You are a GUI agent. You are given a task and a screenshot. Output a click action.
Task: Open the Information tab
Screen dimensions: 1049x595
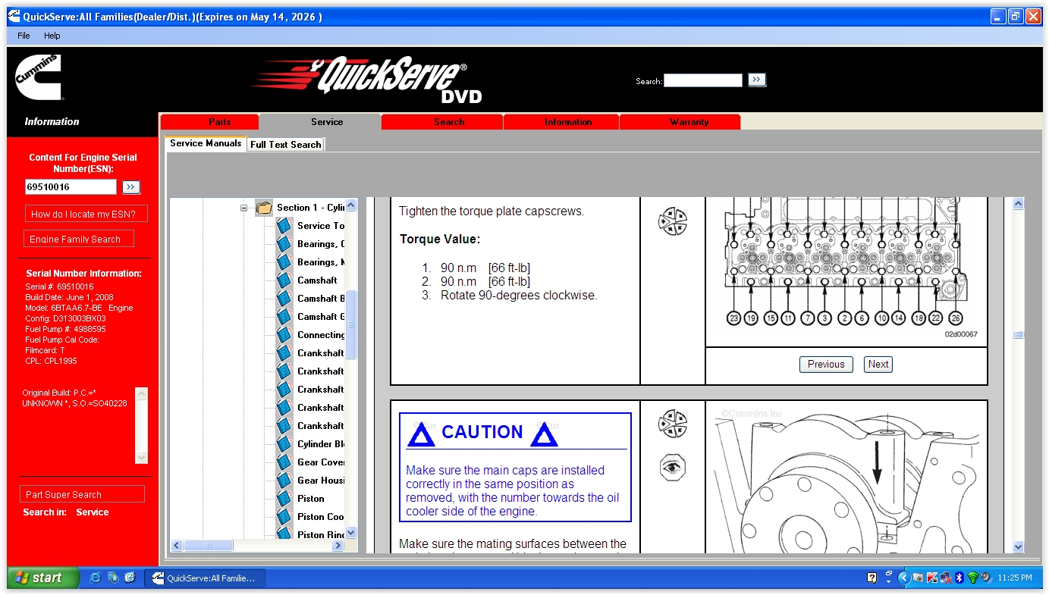[561, 122]
